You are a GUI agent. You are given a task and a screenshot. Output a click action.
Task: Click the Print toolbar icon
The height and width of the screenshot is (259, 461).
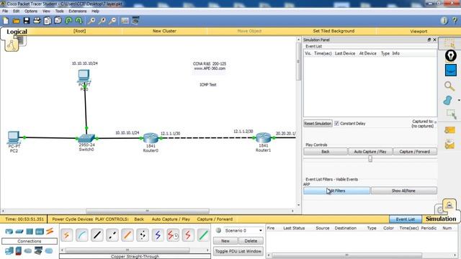click(x=37, y=21)
